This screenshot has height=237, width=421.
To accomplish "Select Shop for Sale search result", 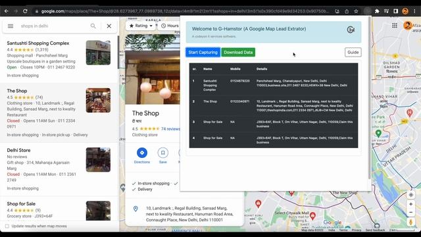I will point(59,209).
